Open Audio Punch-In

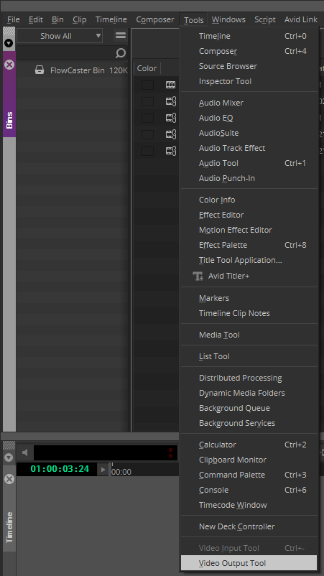coord(249,178)
